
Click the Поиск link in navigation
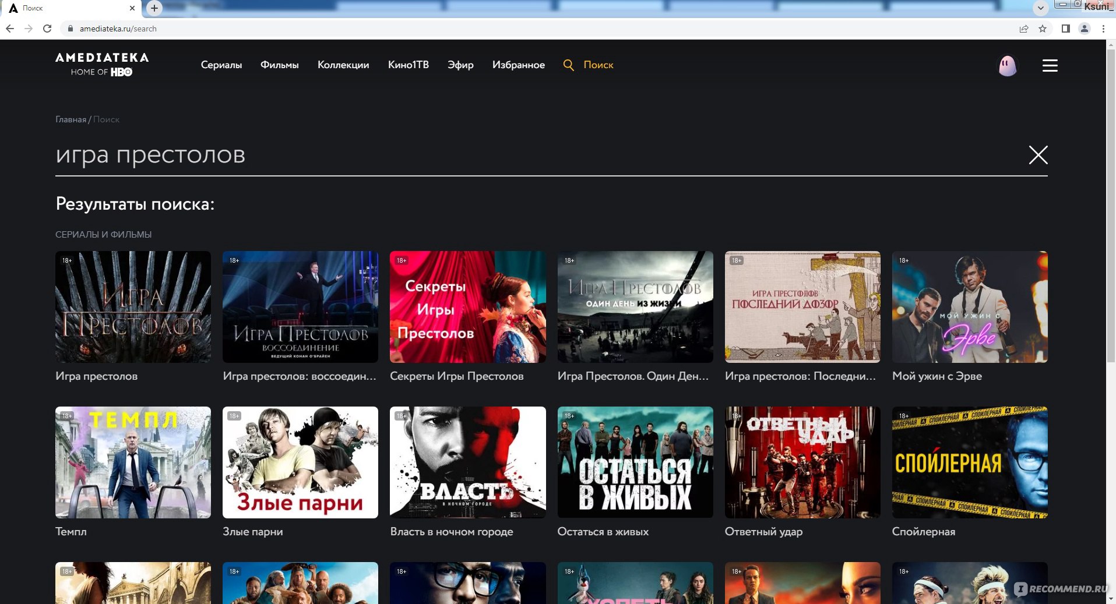pyautogui.click(x=599, y=65)
